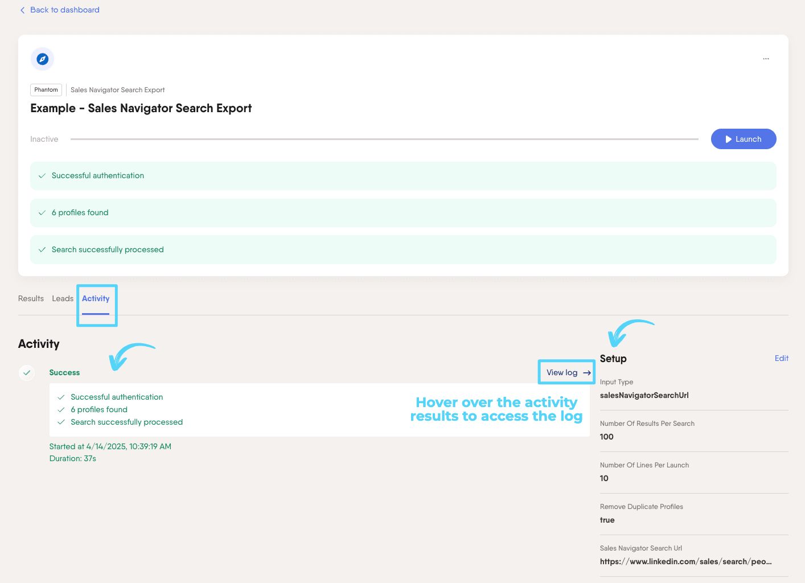The height and width of the screenshot is (583, 805).
Task: Open the three-dot more options menu
Action: pyautogui.click(x=766, y=59)
